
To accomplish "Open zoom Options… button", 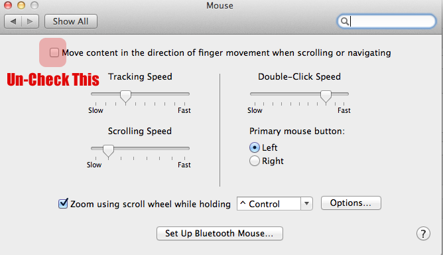I will pos(351,203).
